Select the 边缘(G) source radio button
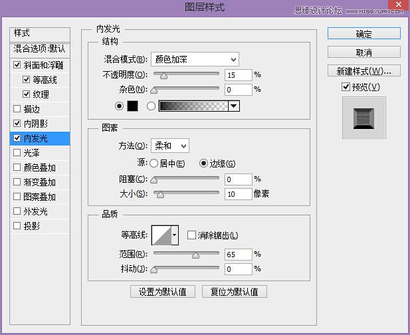The width and height of the screenshot is (410, 335). [203, 164]
